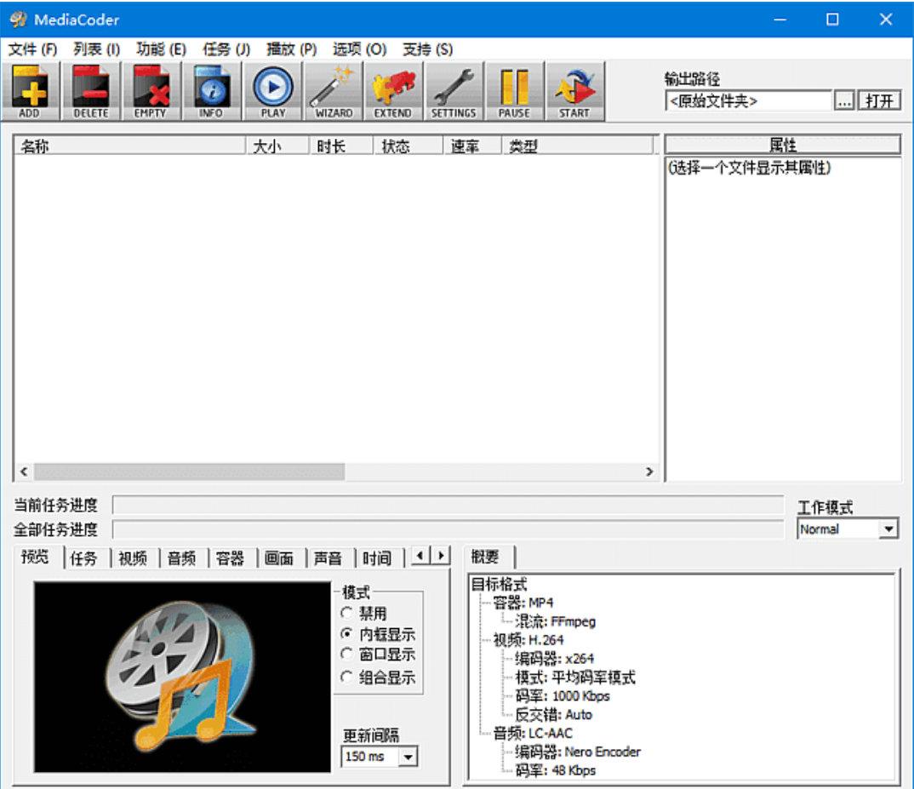Open SETTINGS via the wrench icon
The width and height of the screenshot is (914, 789).
(454, 89)
